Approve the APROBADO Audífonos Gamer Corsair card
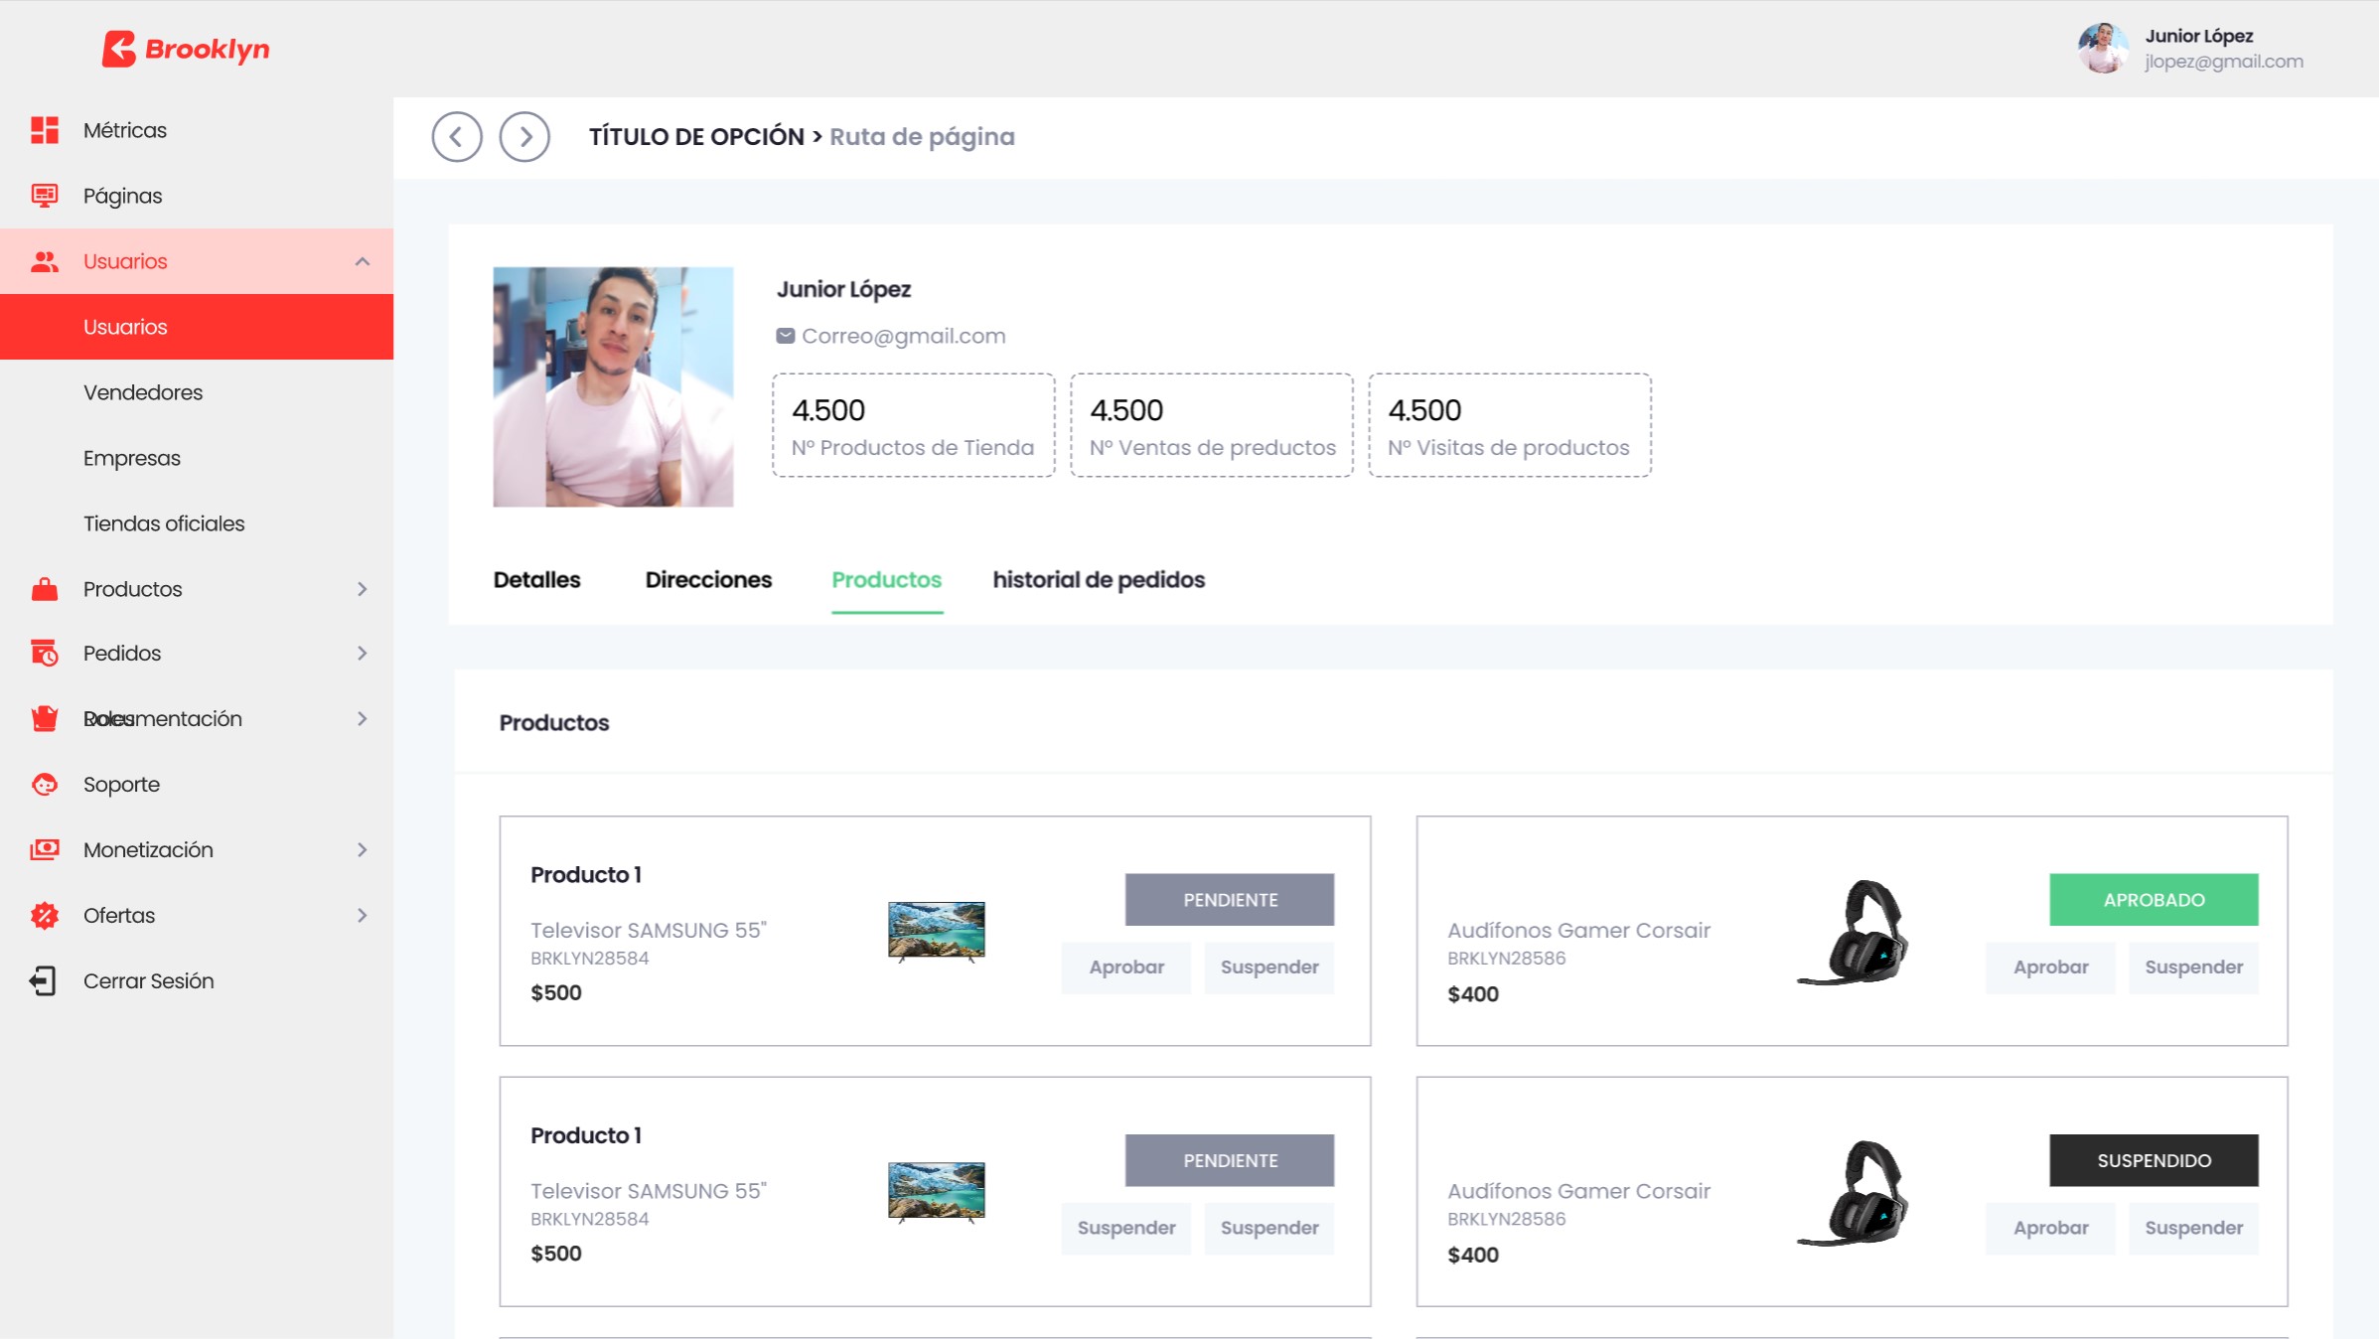 pyautogui.click(x=2050, y=967)
